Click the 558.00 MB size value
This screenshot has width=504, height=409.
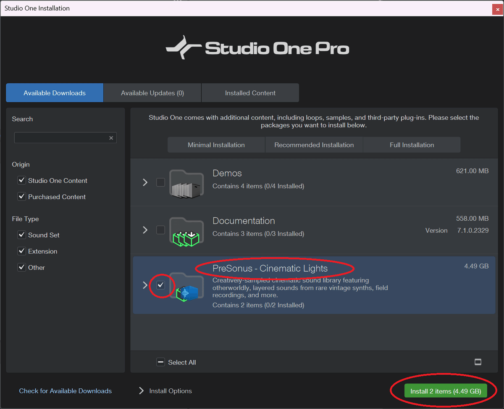472,219
